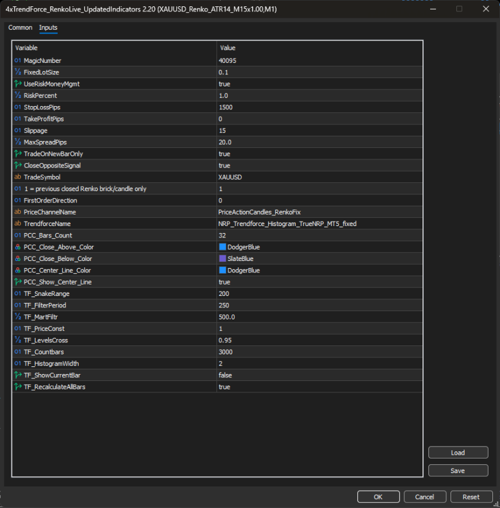Click the integer type icon beside TakeProfitPips
The width and height of the screenshot is (500, 508).
(18, 119)
